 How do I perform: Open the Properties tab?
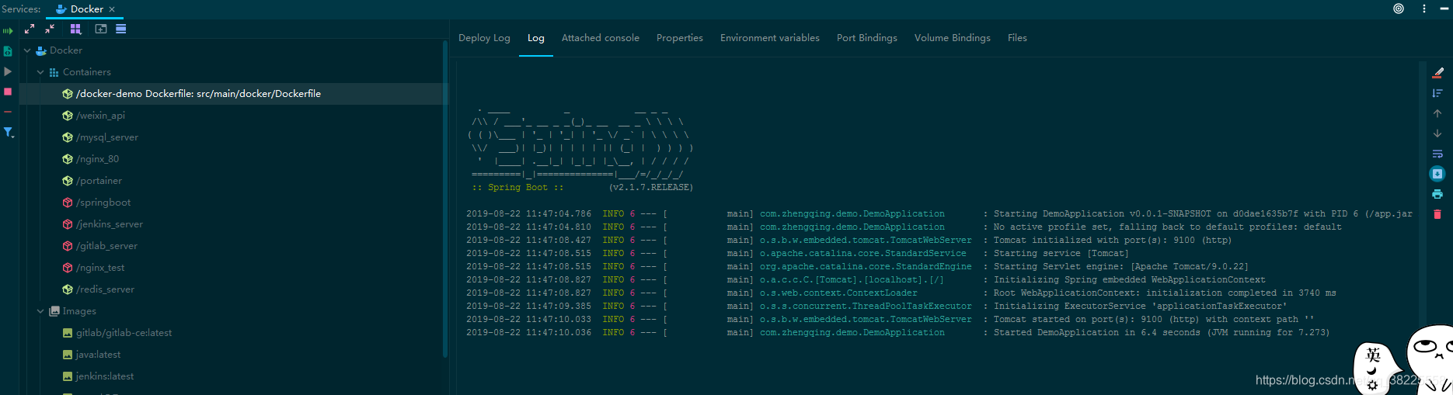click(x=680, y=38)
